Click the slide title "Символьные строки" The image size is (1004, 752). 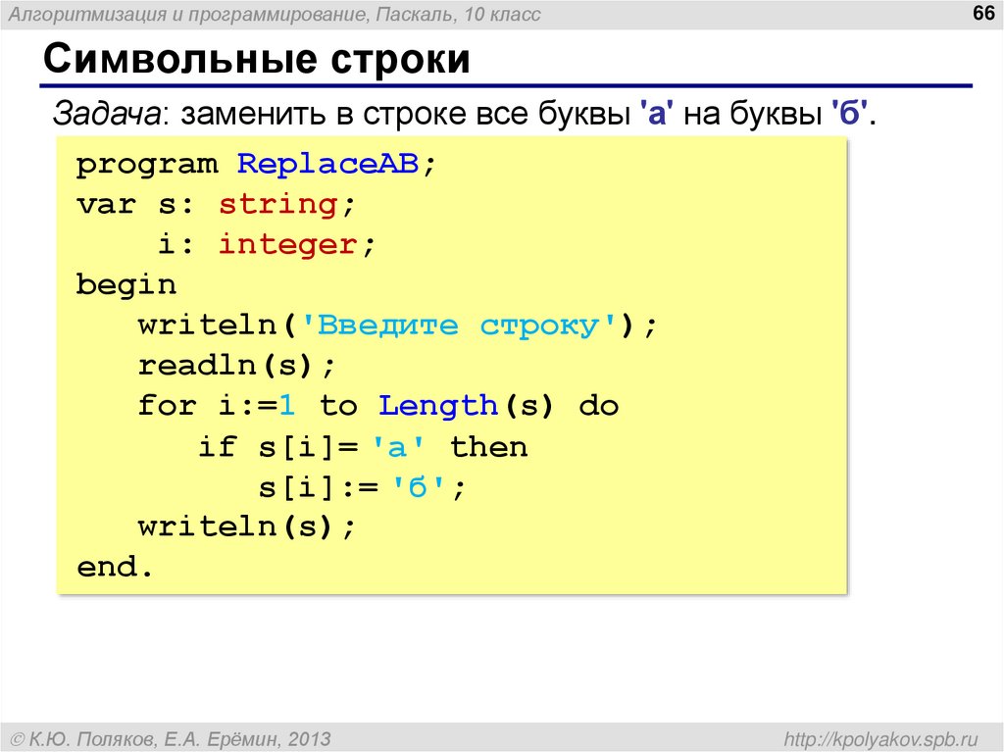point(257,59)
